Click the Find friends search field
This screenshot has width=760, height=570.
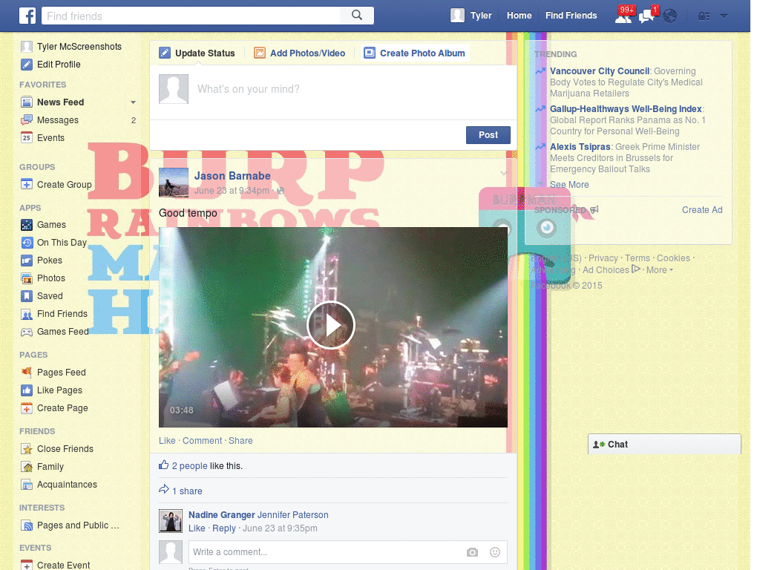[191, 16]
